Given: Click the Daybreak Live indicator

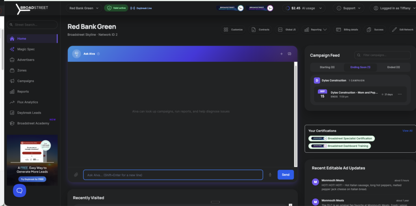Looking at the screenshot, I should pyautogui.click(x=141, y=8).
